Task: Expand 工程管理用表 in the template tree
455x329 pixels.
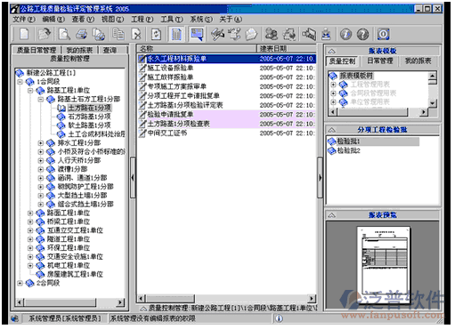Action: click(x=334, y=84)
